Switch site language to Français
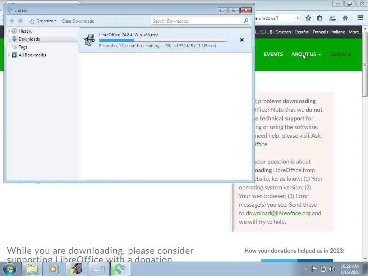Image resolution: width=368 pixels, height=276 pixels. point(320,32)
